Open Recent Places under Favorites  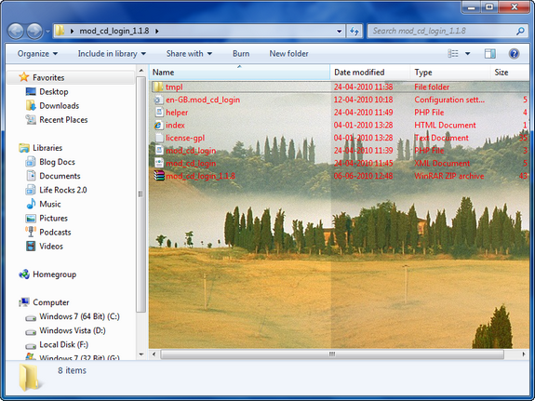63,120
